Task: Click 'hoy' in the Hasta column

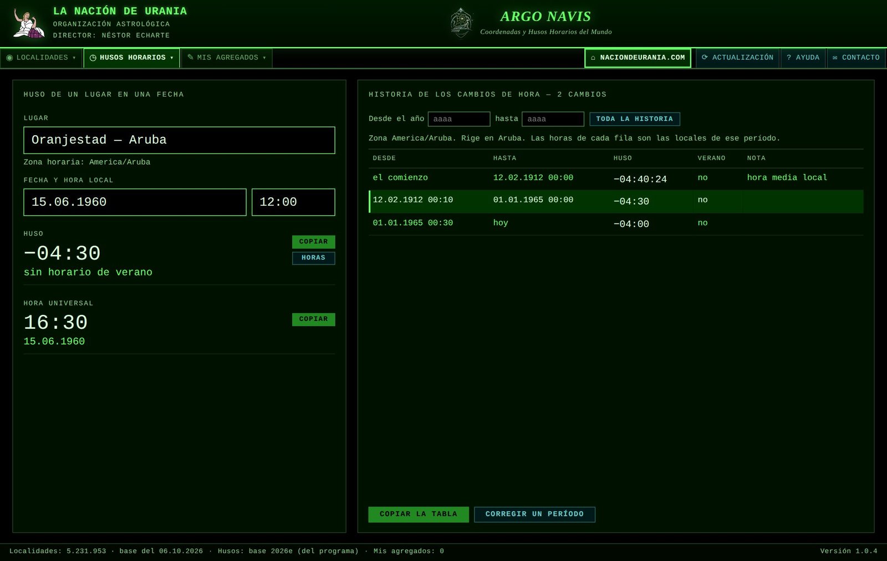Action: tap(501, 223)
